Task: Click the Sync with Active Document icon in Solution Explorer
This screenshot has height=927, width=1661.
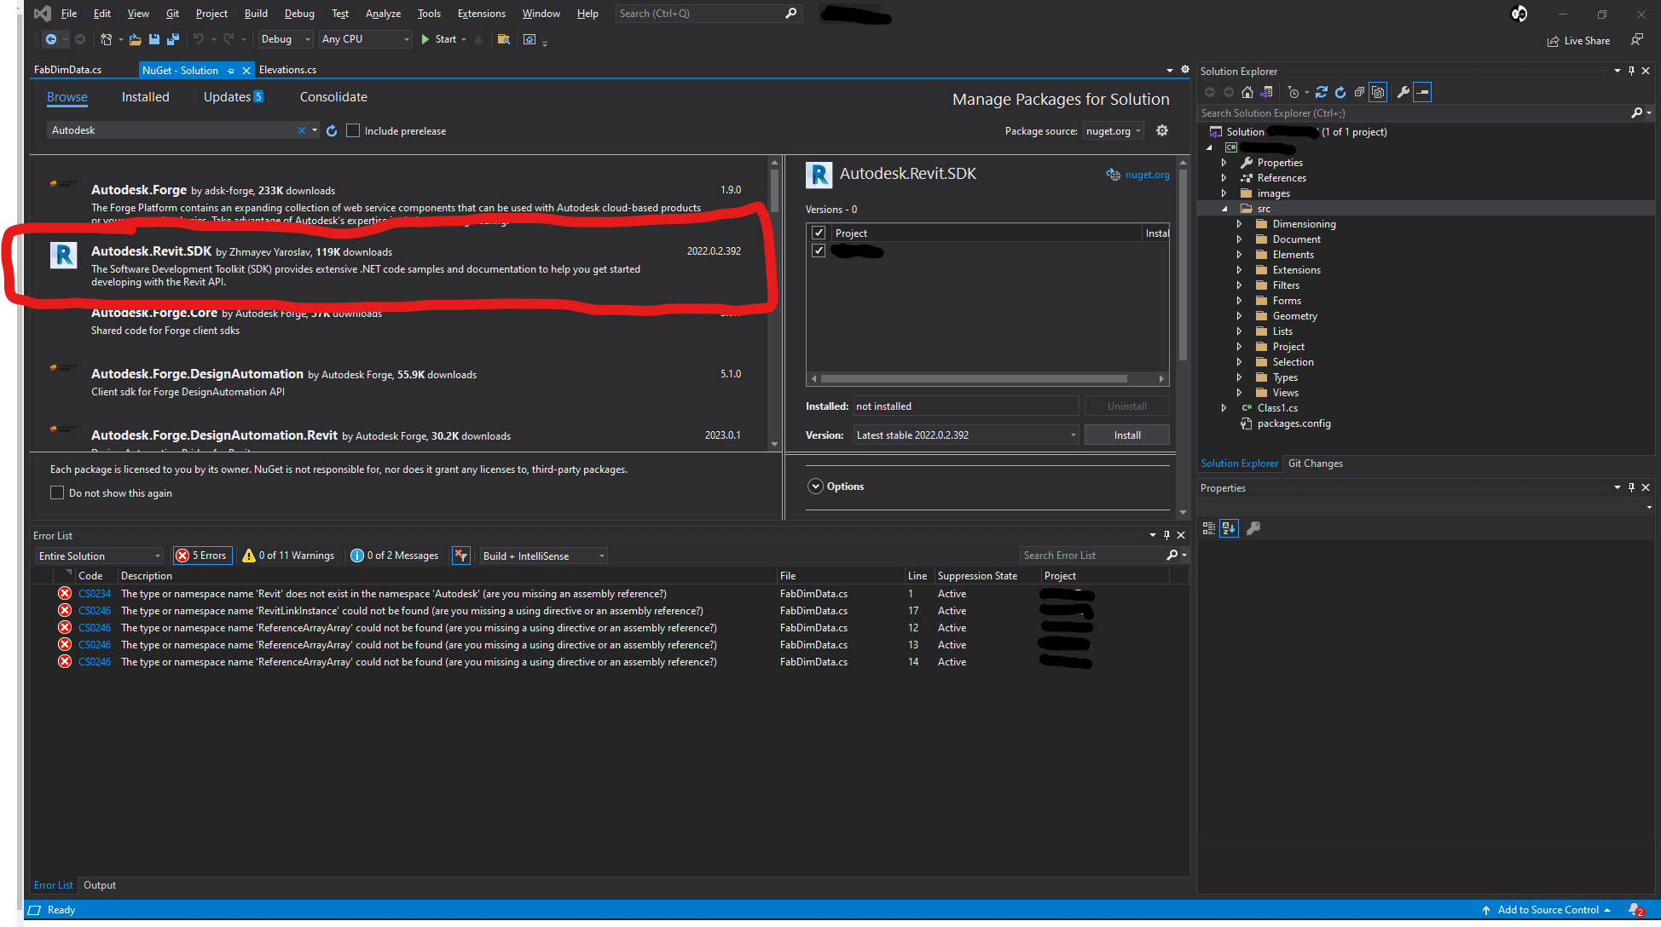Action: (1322, 92)
